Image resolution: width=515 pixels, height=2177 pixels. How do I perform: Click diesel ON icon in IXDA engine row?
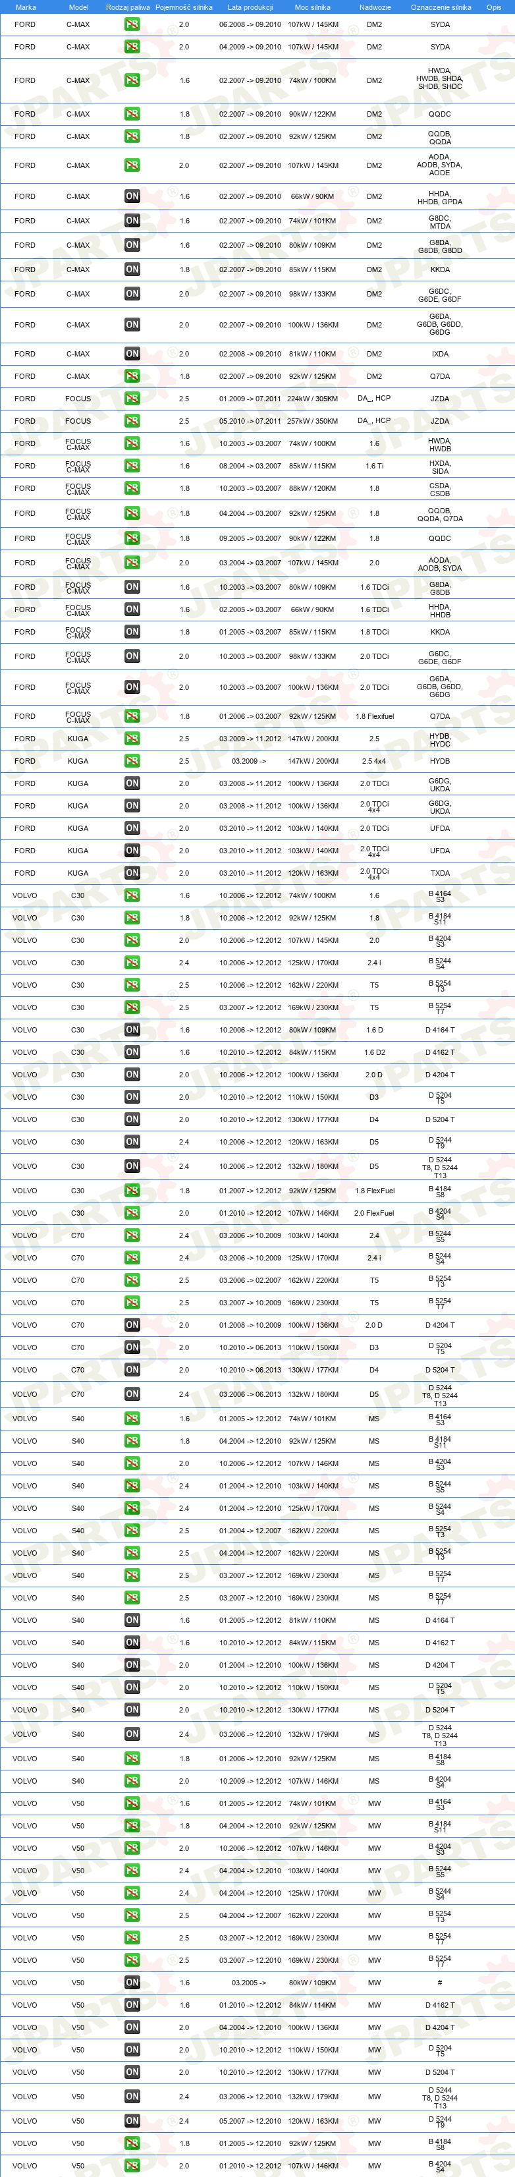(132, 354)
